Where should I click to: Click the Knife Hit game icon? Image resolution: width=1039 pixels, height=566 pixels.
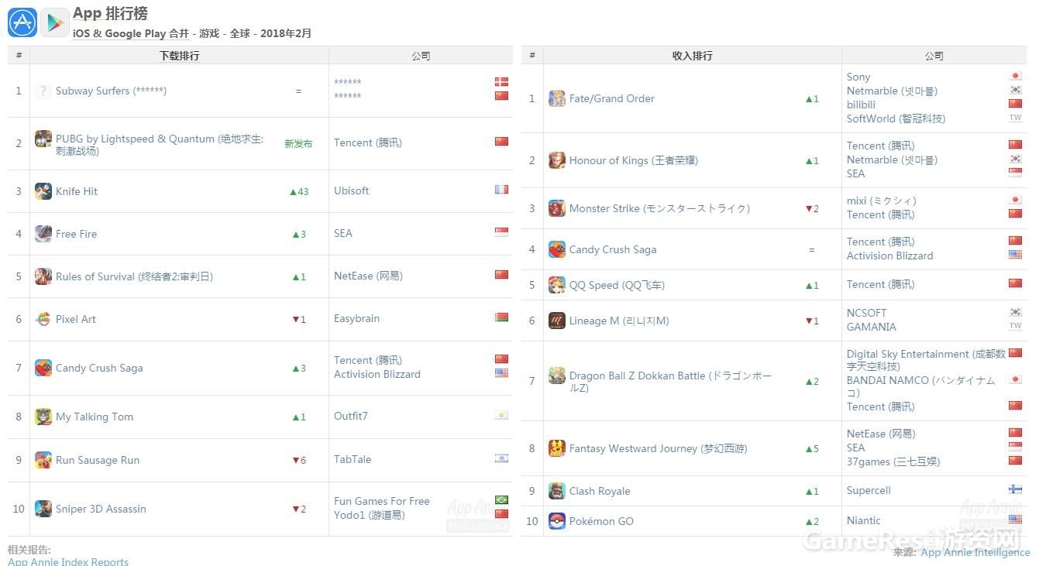(43, 191)
